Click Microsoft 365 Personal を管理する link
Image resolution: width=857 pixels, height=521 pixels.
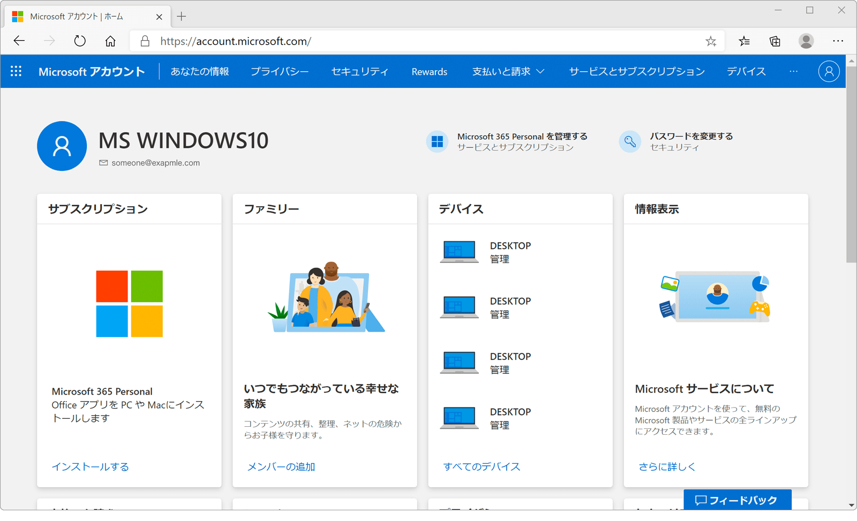point(522,137)
